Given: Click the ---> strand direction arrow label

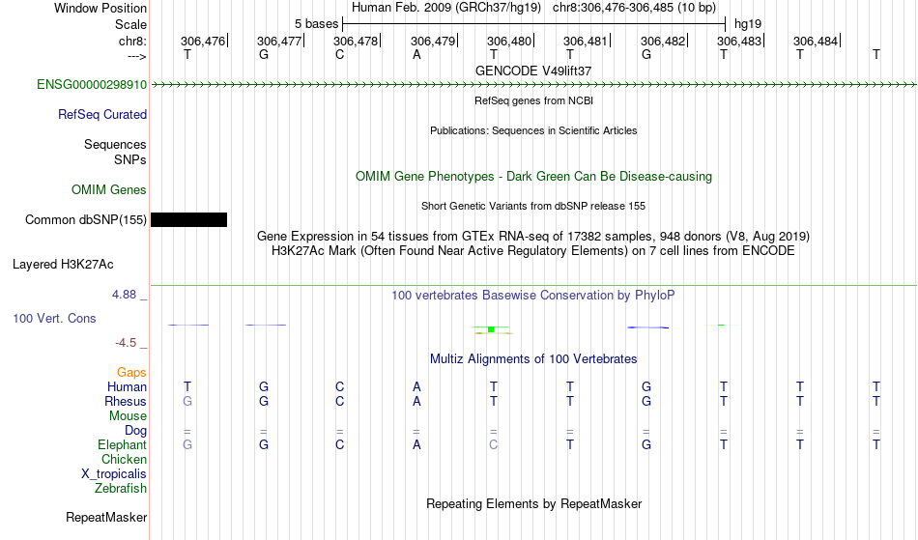Looking at the screenshot, I should click(137, 56).
